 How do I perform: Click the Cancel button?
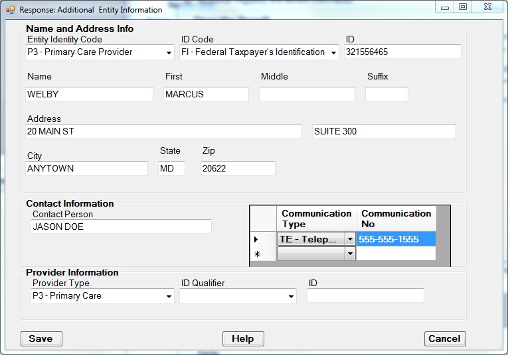[x=444, y=338]
